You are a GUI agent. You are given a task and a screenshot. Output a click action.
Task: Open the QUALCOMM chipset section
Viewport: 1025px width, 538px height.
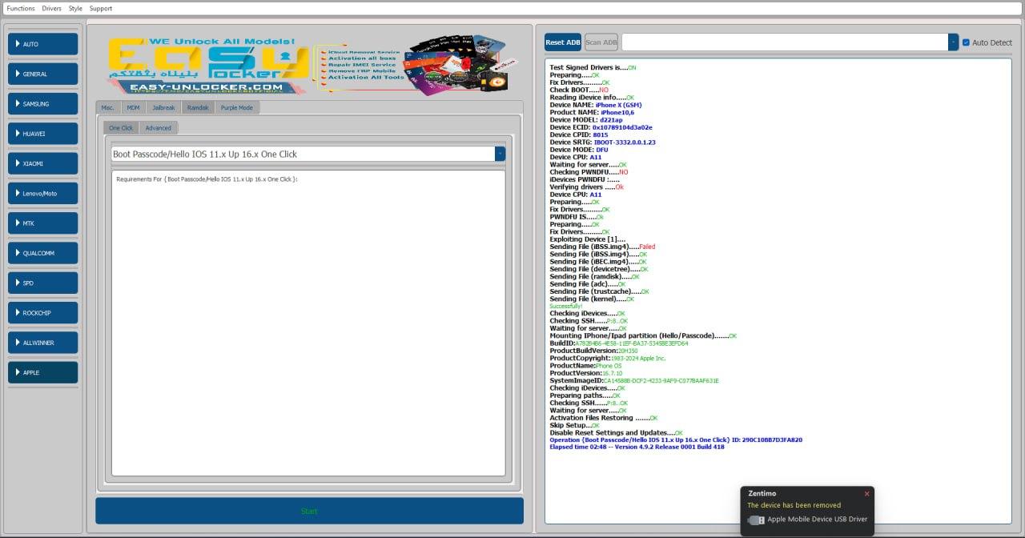point(43,253)
